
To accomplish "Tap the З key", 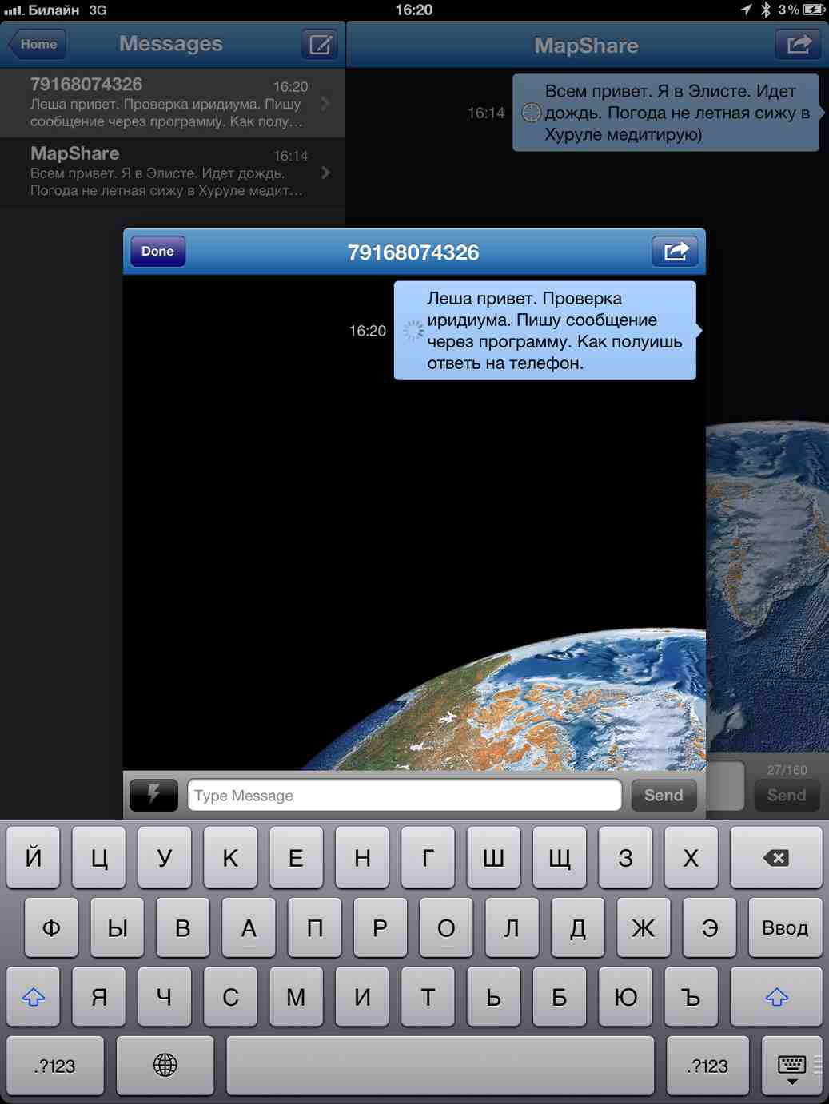I will coord(625,858).
